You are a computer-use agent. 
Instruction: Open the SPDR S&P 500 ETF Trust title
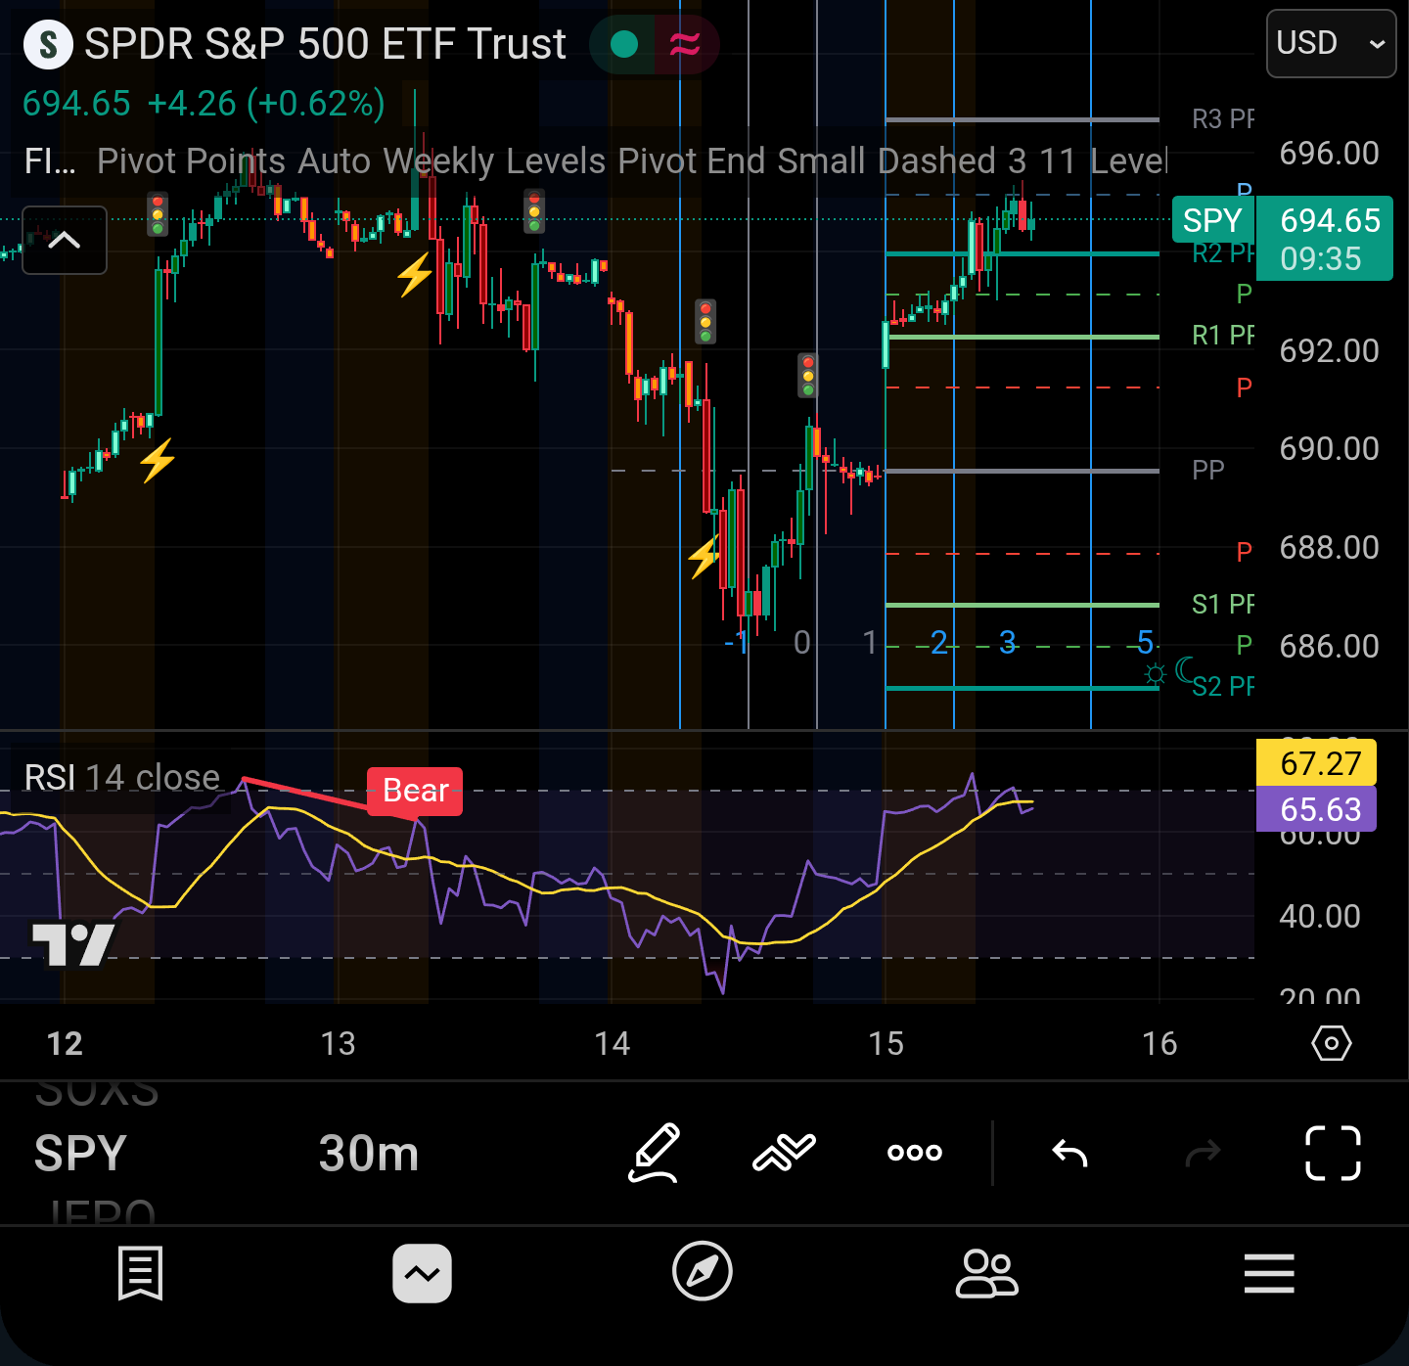click(x=325, y=44)
